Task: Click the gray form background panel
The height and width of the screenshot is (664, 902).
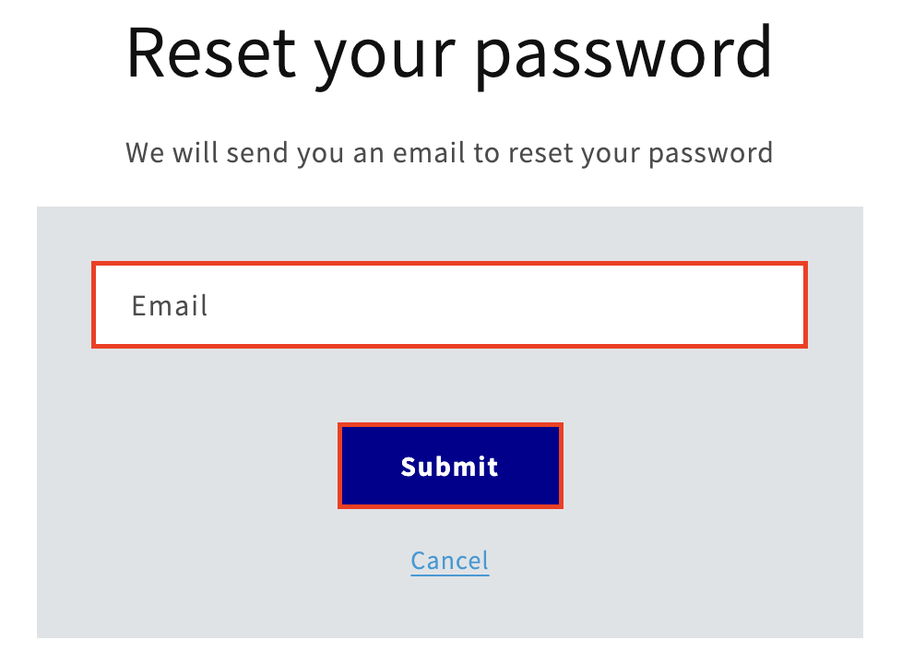Action: 184,599
